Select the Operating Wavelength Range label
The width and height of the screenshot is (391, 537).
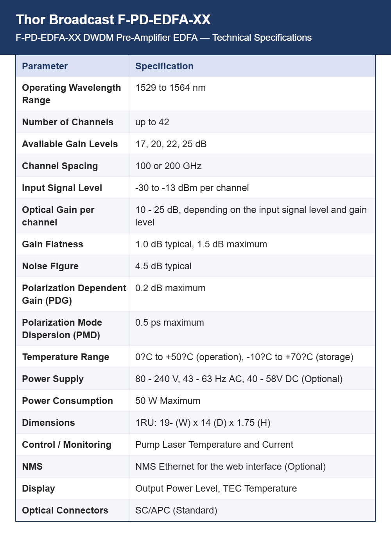[x=72, y=94]
